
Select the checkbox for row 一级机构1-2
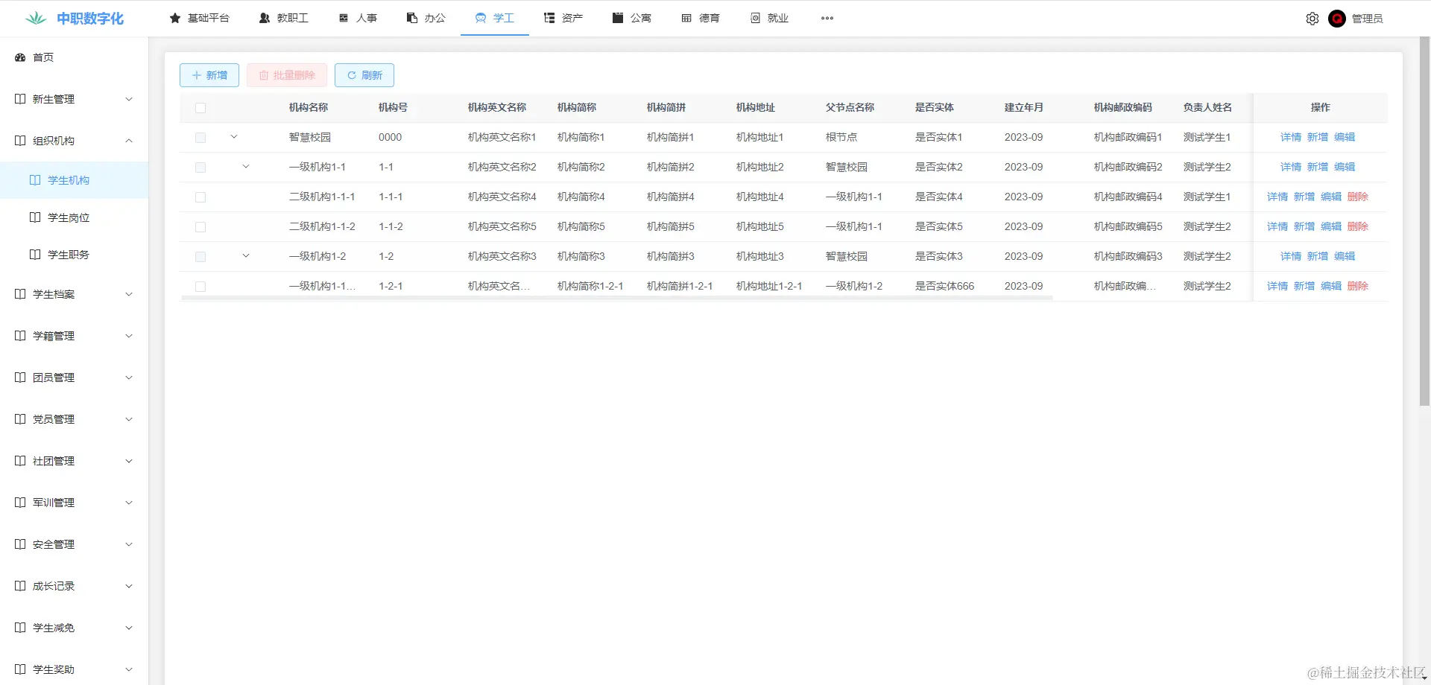pyautogui.click(x=200, y=257)
